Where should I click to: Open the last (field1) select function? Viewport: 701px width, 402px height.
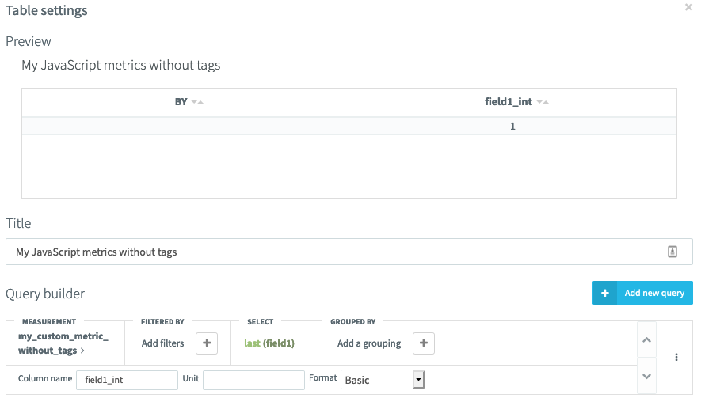click(269, 343)
